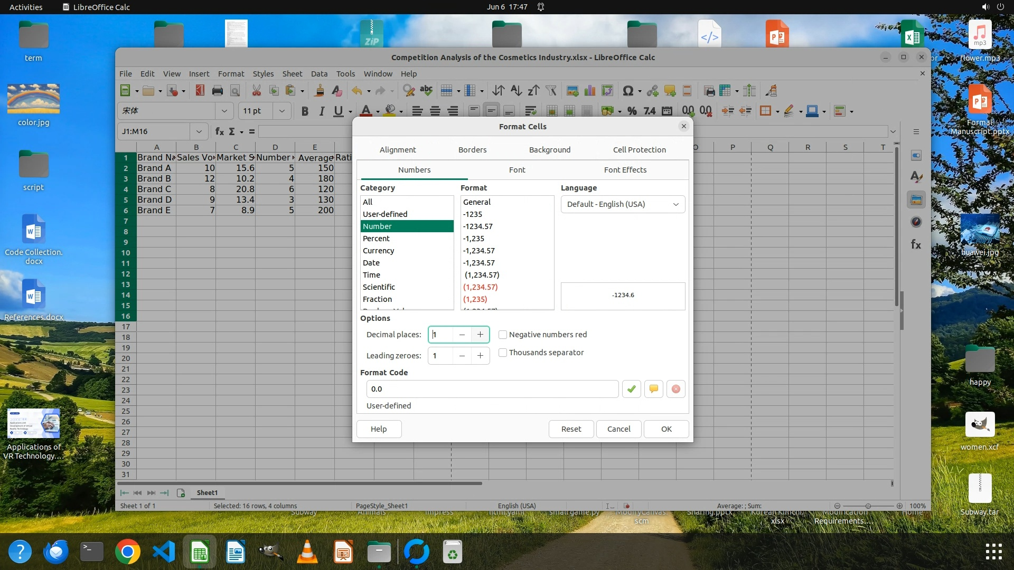
Task: Click the Bold formatting icon
Action: pyautogui.click(x=305, y=111)
